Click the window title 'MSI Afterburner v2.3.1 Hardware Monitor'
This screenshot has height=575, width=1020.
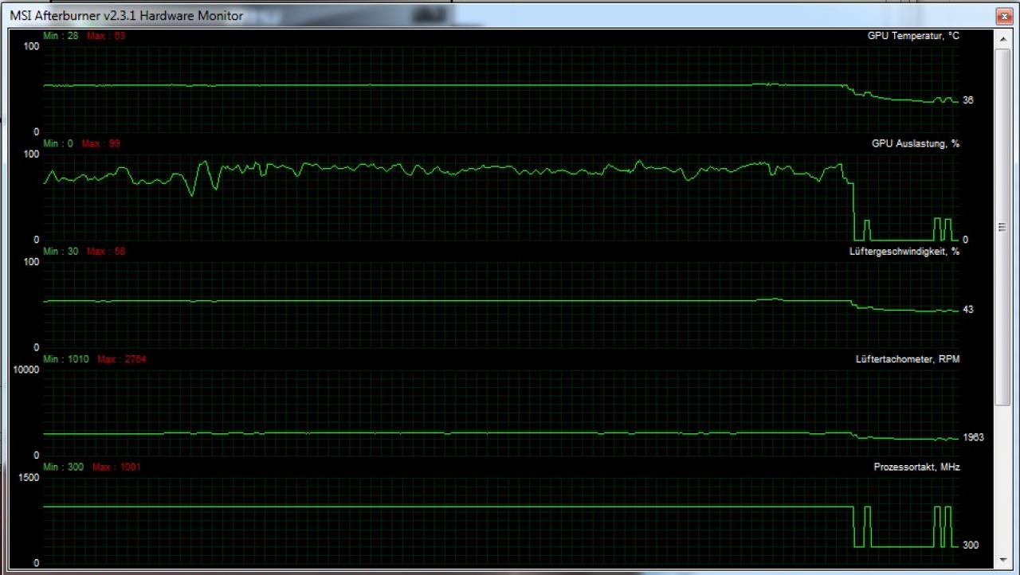click(126, 15)
